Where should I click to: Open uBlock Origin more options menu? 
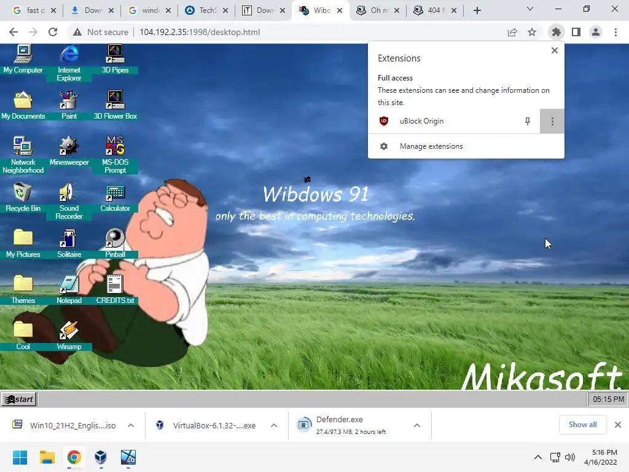[552, 121]
